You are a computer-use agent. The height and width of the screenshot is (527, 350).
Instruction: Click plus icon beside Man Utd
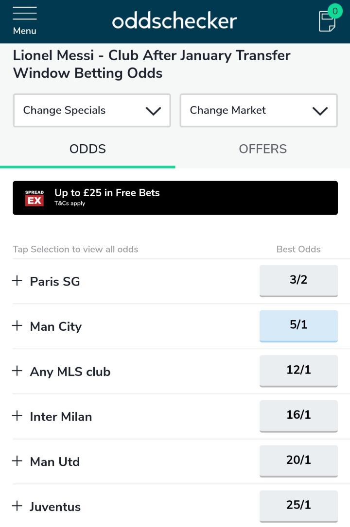(17, 461)
